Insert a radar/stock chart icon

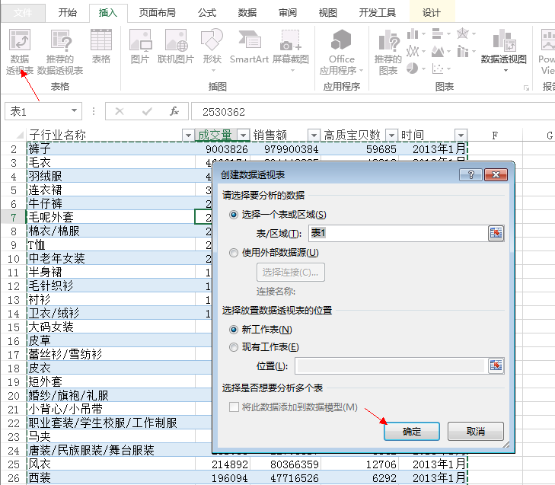point(463,34)
